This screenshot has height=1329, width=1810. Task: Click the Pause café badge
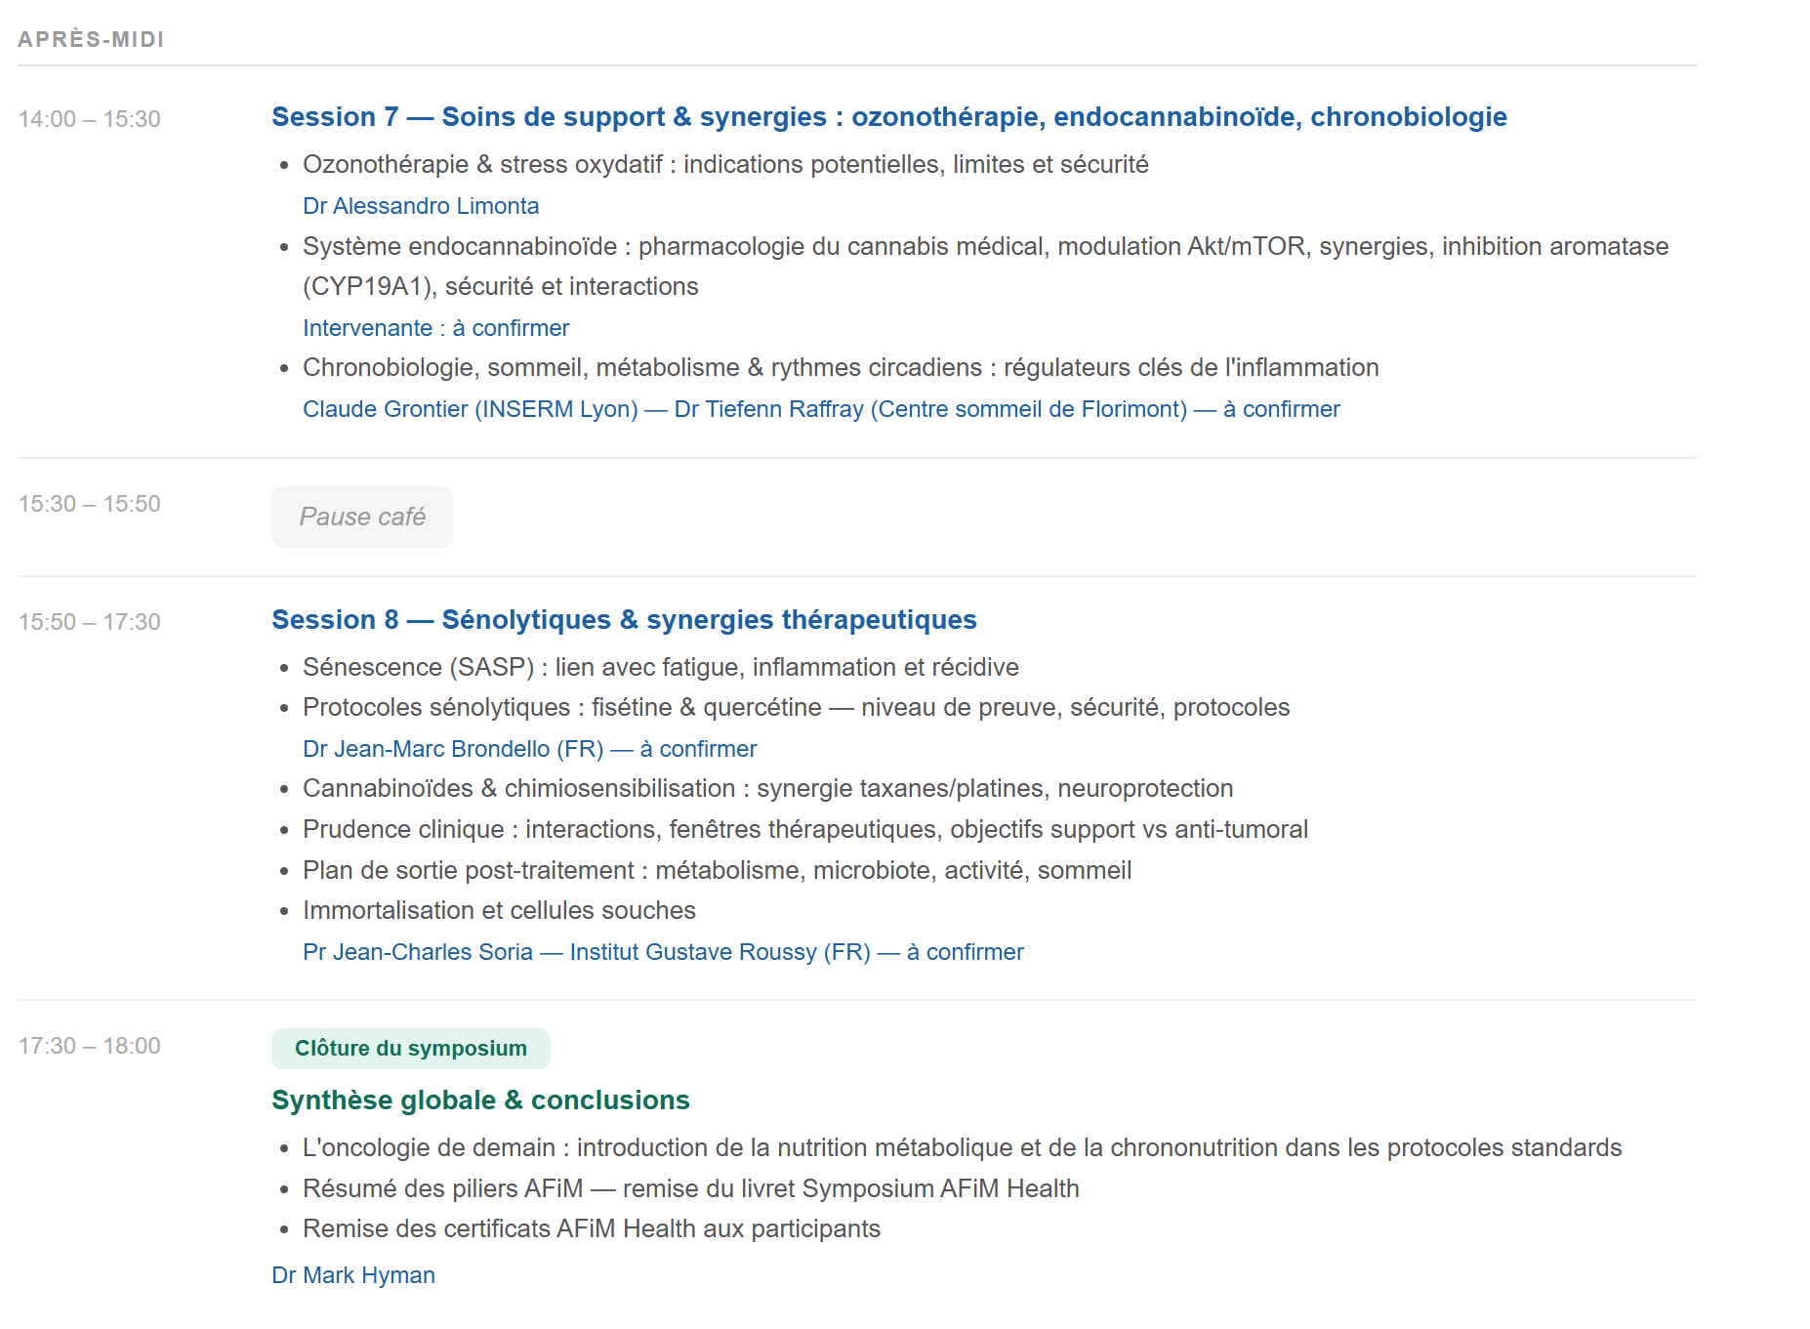[362, 517]
